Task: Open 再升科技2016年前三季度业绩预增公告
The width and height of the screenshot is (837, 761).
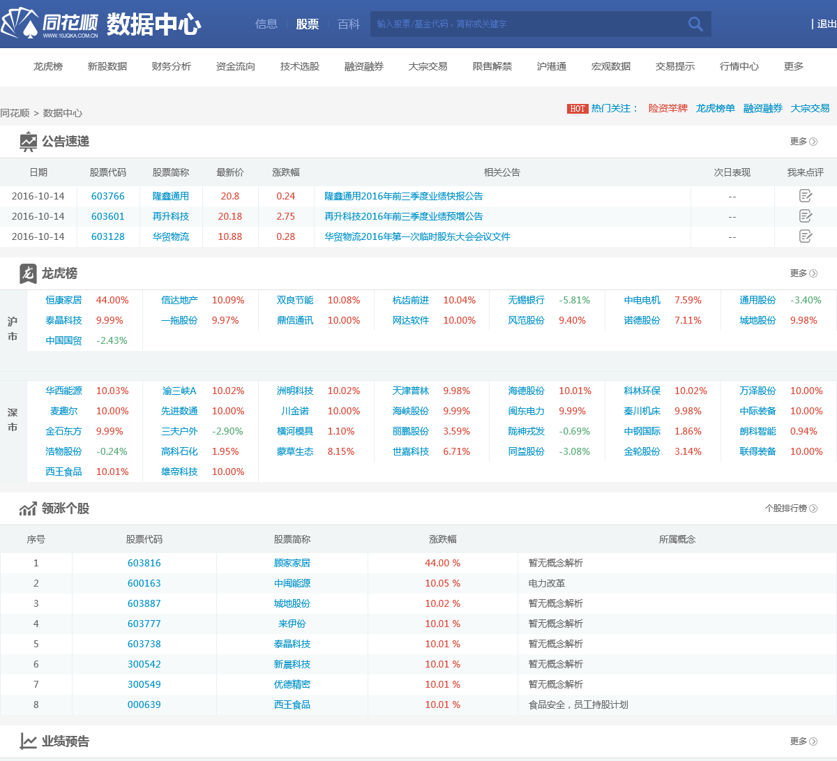Action: click(404, 216)
